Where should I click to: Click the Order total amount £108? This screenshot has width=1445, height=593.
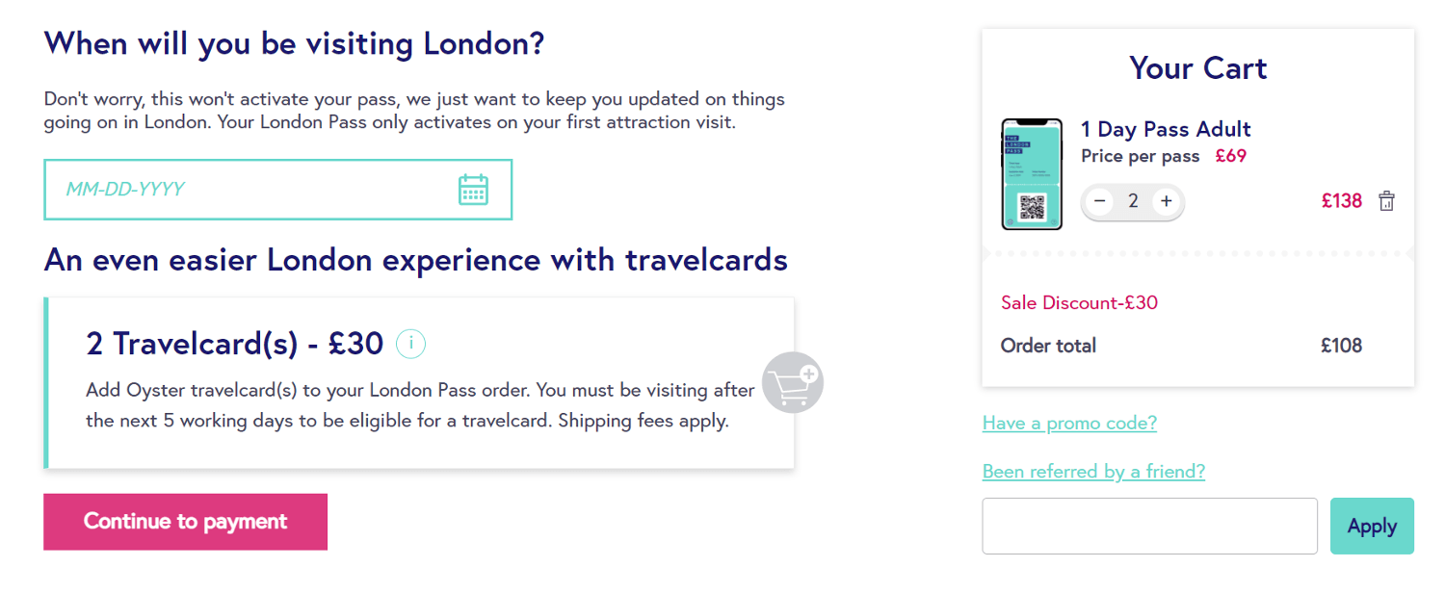pos(1341,346)
